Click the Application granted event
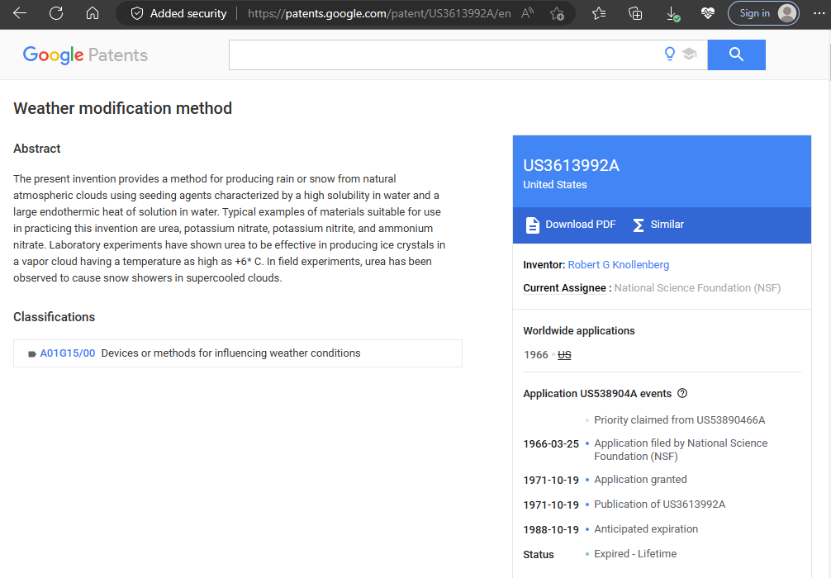 [x=640, y=480]
